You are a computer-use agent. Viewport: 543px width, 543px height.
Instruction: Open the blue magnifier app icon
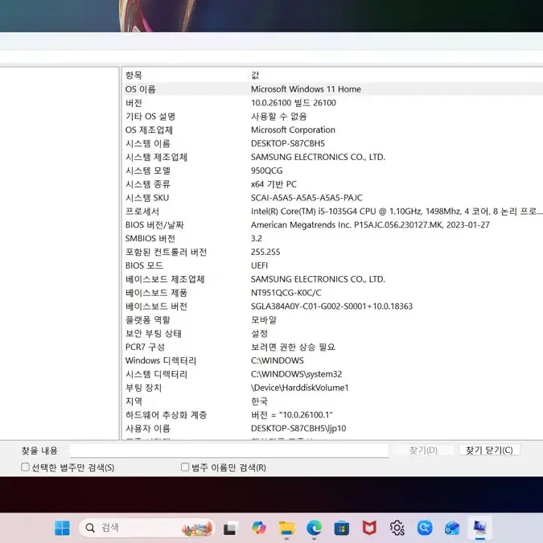[425, 528]
